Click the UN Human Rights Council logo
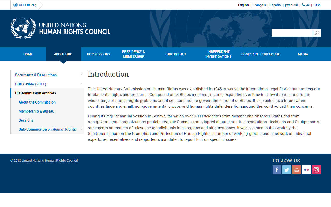Screen dimensions: 331x207 [61, 28]
